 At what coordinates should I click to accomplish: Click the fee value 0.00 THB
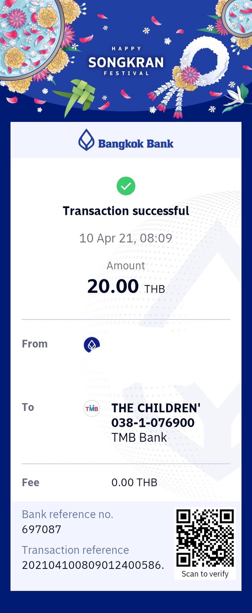coord(134,482)
